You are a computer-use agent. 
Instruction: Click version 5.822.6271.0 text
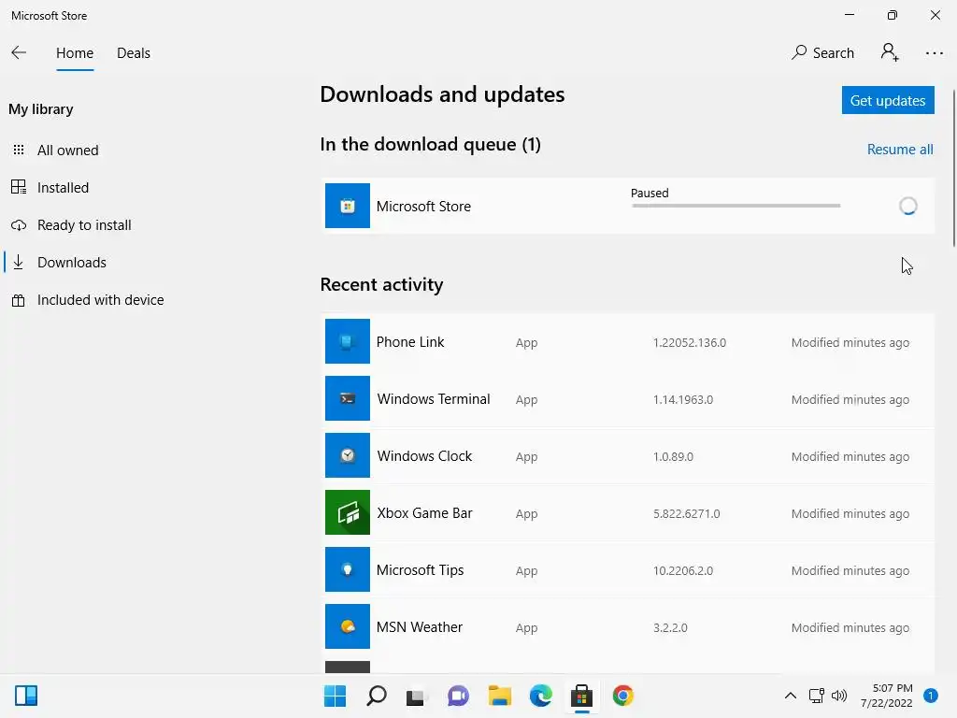[686, 514]
